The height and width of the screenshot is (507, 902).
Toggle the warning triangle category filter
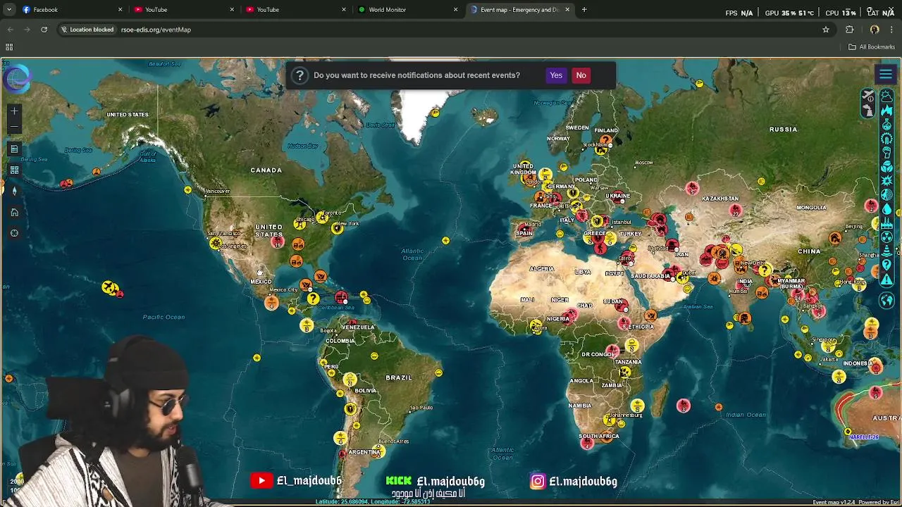click(887, 279)
